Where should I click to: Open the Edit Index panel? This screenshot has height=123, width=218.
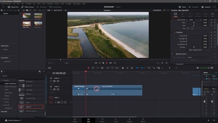[x=42, y=7]
